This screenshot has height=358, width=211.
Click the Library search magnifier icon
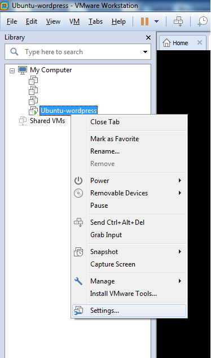14,51
